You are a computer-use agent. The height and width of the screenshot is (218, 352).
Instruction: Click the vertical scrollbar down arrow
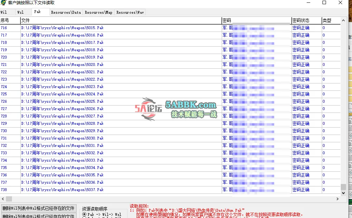(x=343, y=193)
